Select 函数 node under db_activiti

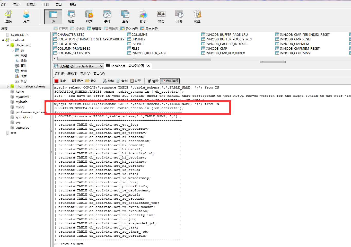pyautogui.click(x=23, y=61)
